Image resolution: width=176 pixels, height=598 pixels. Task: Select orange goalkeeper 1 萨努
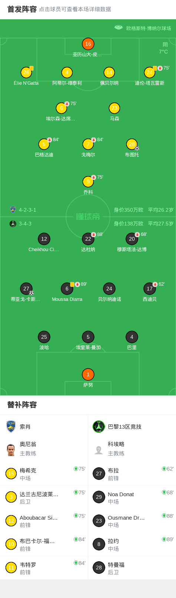click(88, 374)
